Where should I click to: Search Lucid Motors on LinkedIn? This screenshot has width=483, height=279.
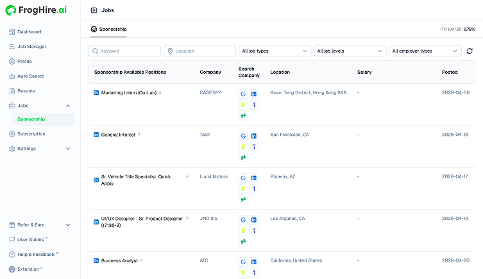click(254, 178)
